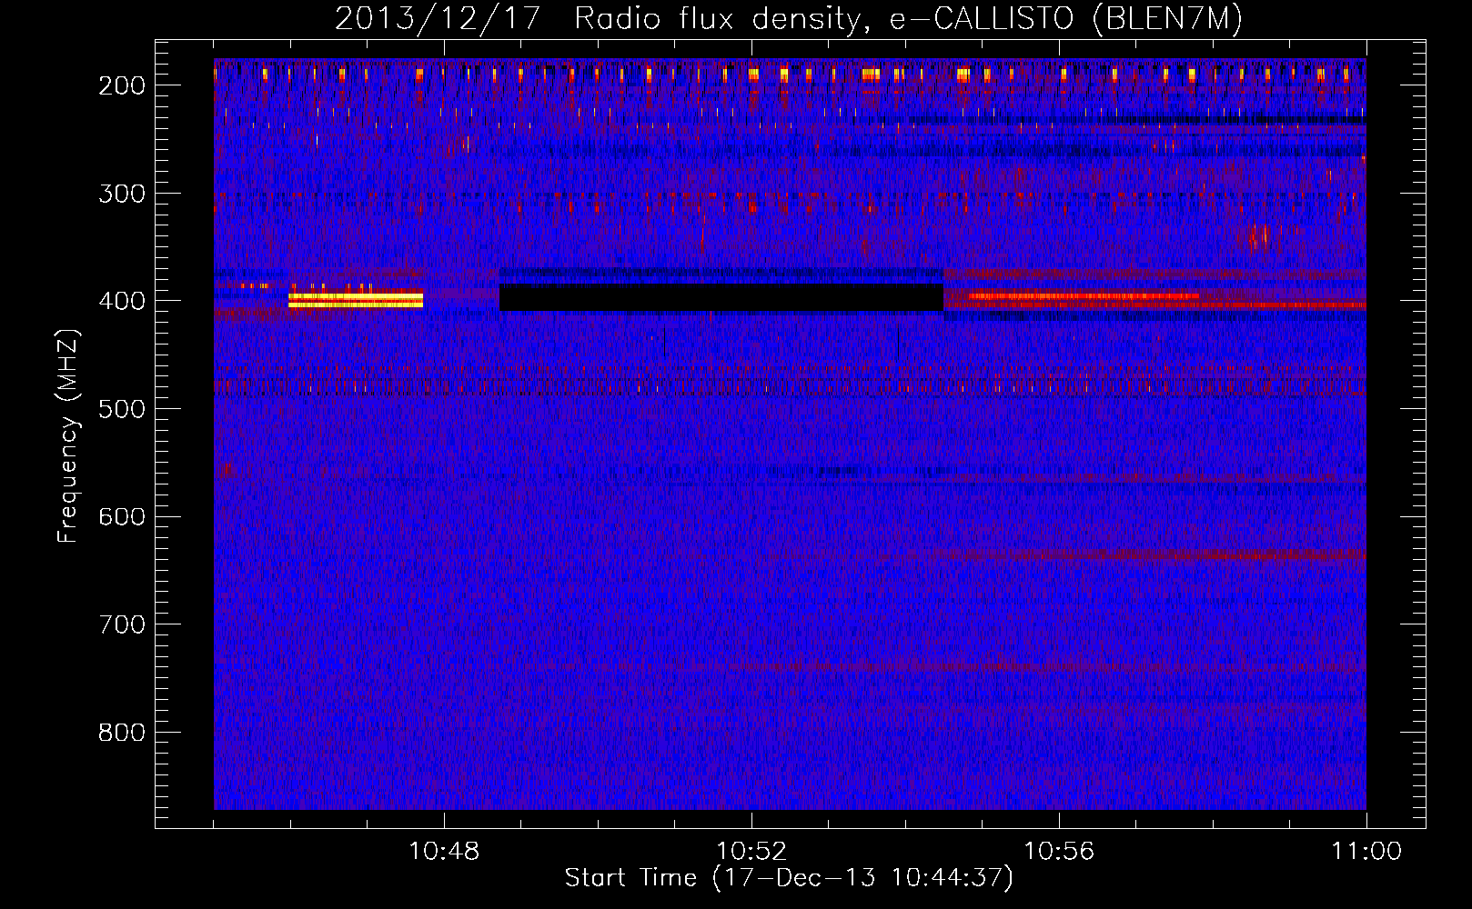Click the 400 frequency tick label
Screen dimensions: 1472x909
[121, 301]
